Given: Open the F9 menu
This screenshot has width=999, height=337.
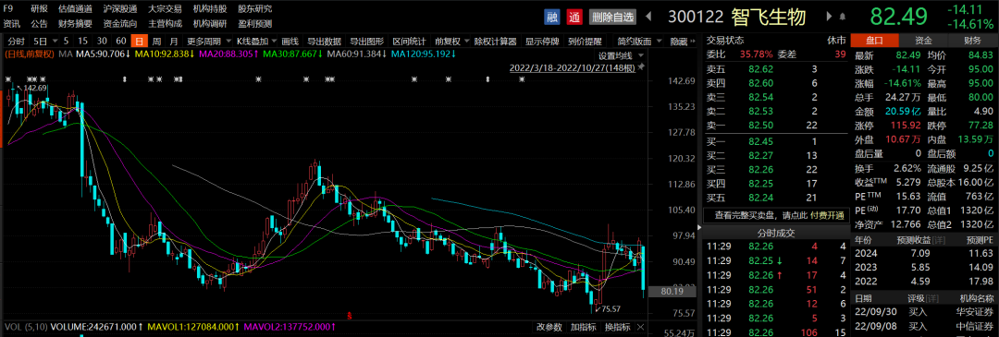Looking at the screenshot, I should [8, 9].
